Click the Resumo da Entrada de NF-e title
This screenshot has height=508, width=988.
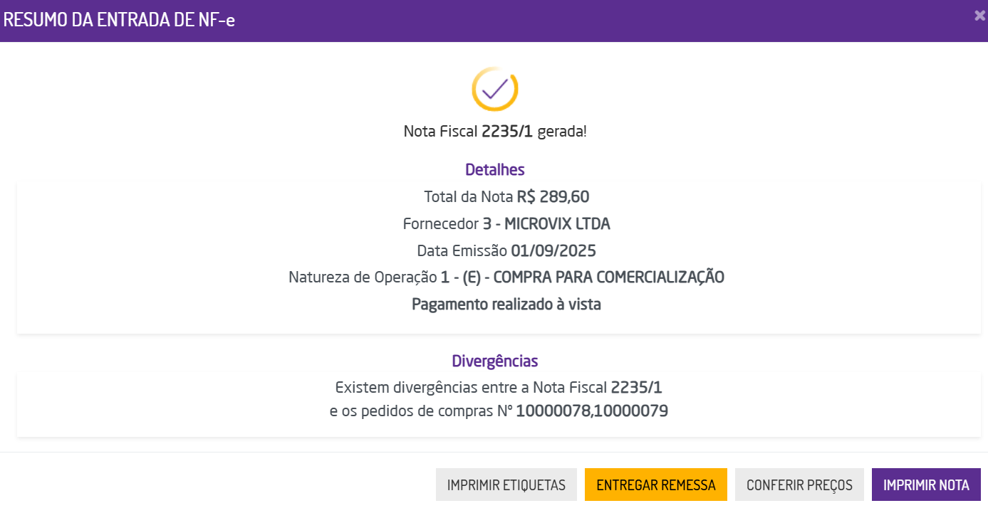[119, 20]
